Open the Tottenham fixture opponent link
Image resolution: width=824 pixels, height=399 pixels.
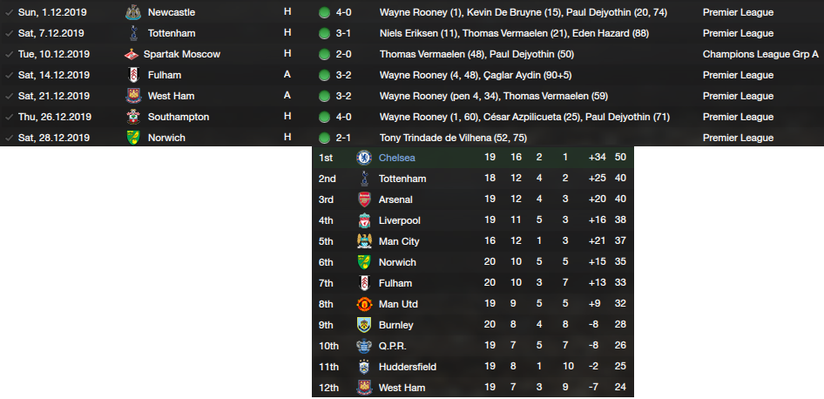pyautogui.click(x=172, y=33)
